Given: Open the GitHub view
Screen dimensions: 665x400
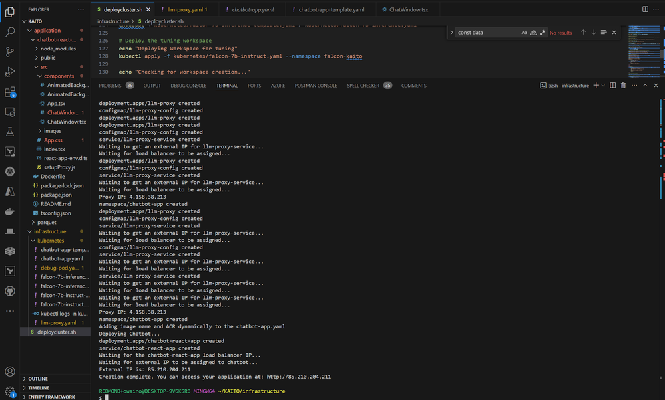Looking at the screenshot, I should click(x=9, y=291).
